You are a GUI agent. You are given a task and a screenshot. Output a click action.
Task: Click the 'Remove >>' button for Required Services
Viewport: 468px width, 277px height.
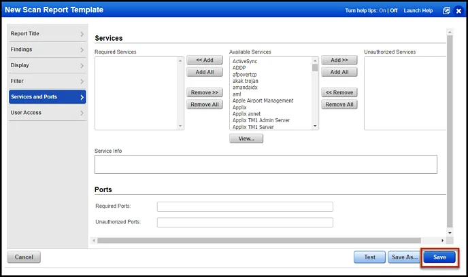(205, 92)
